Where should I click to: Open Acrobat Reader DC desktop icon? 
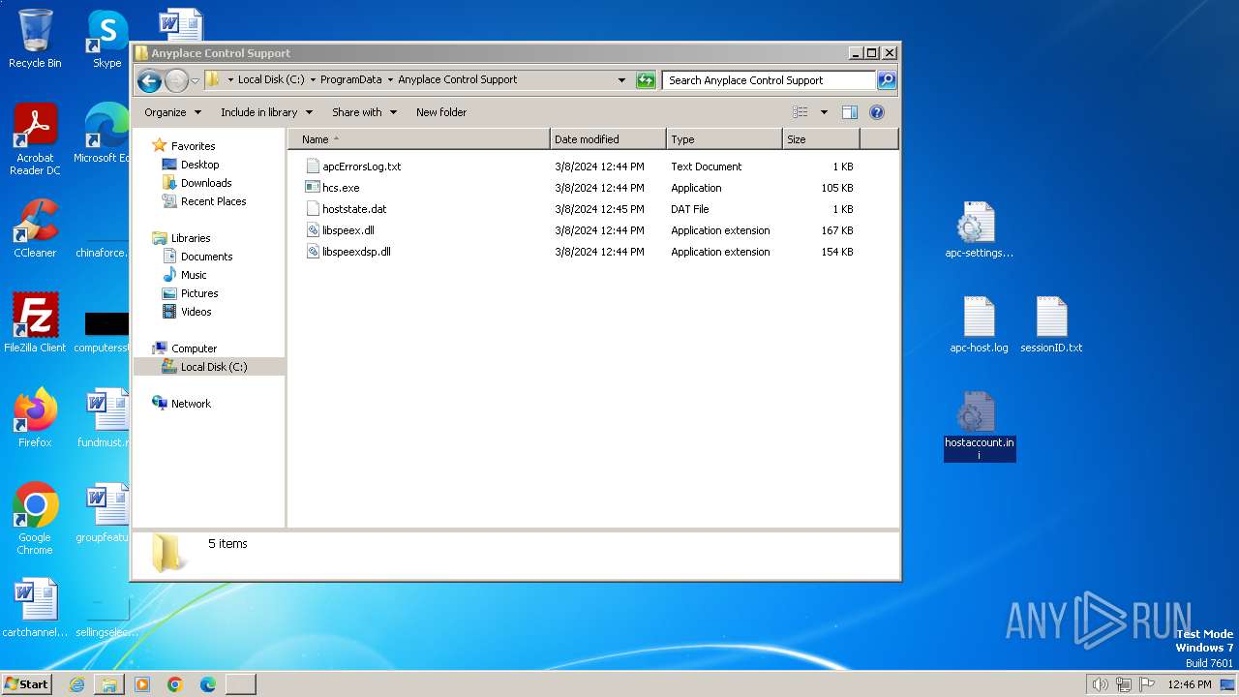[x=35, y=139]
